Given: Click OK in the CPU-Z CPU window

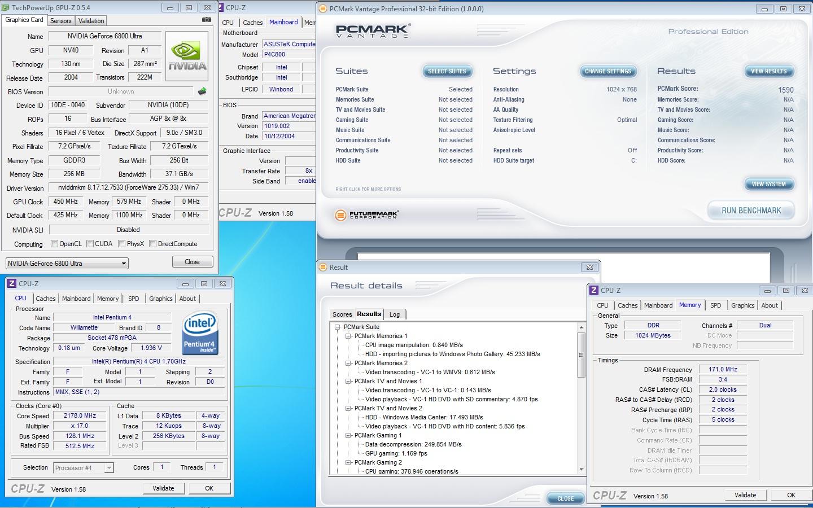Looking at the screenshot, I should coord(209,488).
